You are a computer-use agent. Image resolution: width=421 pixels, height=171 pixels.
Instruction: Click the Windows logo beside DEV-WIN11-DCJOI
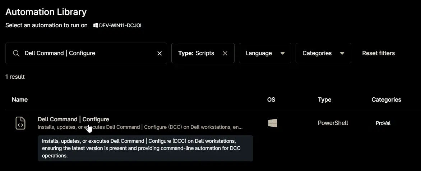(95, 25)
